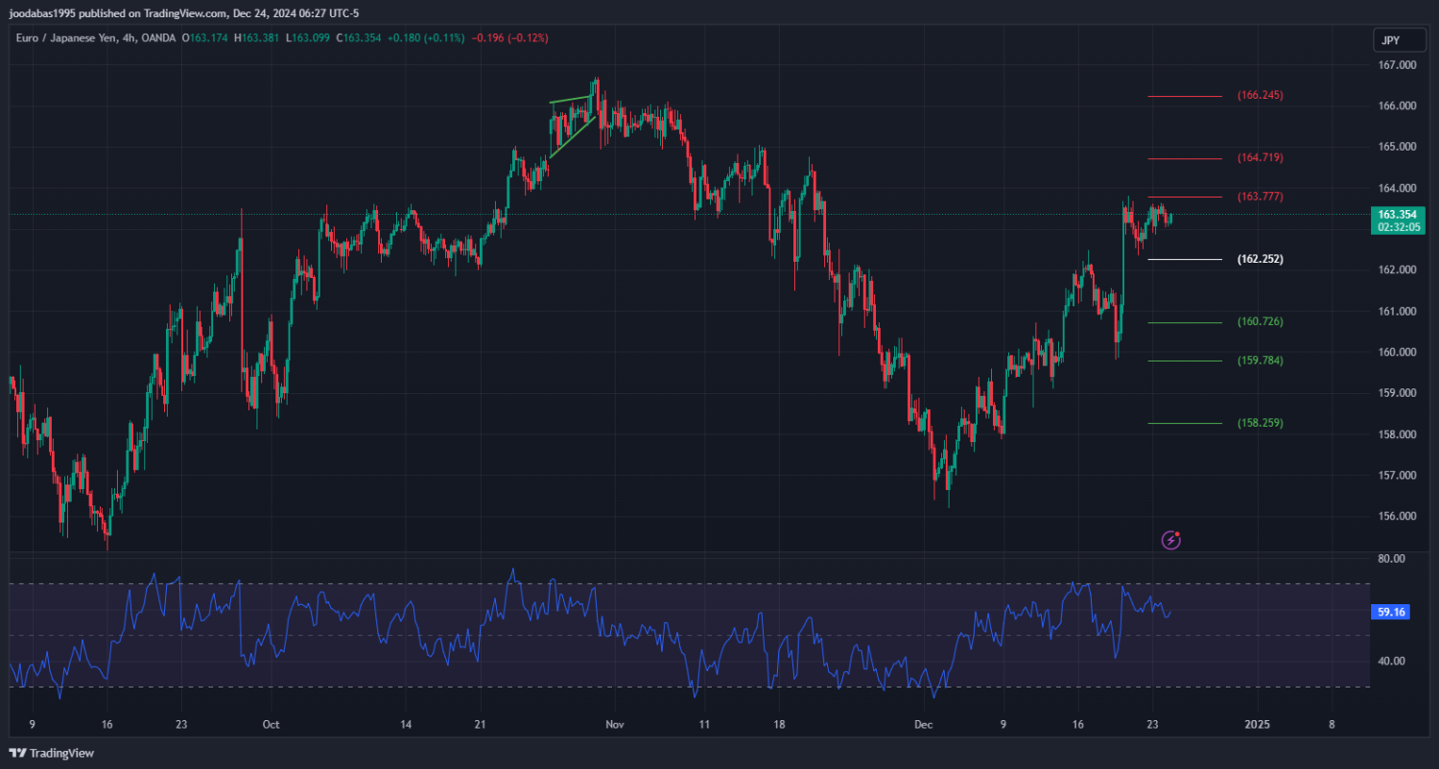Click the red (164.719) level label
The image size is (1439, 769).
click(x=1260, y=157)
